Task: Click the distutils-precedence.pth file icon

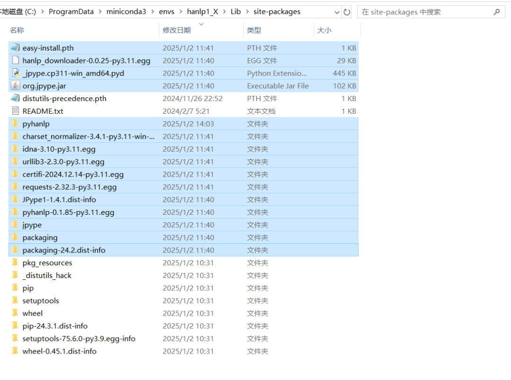Action: (x=15, y=98)
